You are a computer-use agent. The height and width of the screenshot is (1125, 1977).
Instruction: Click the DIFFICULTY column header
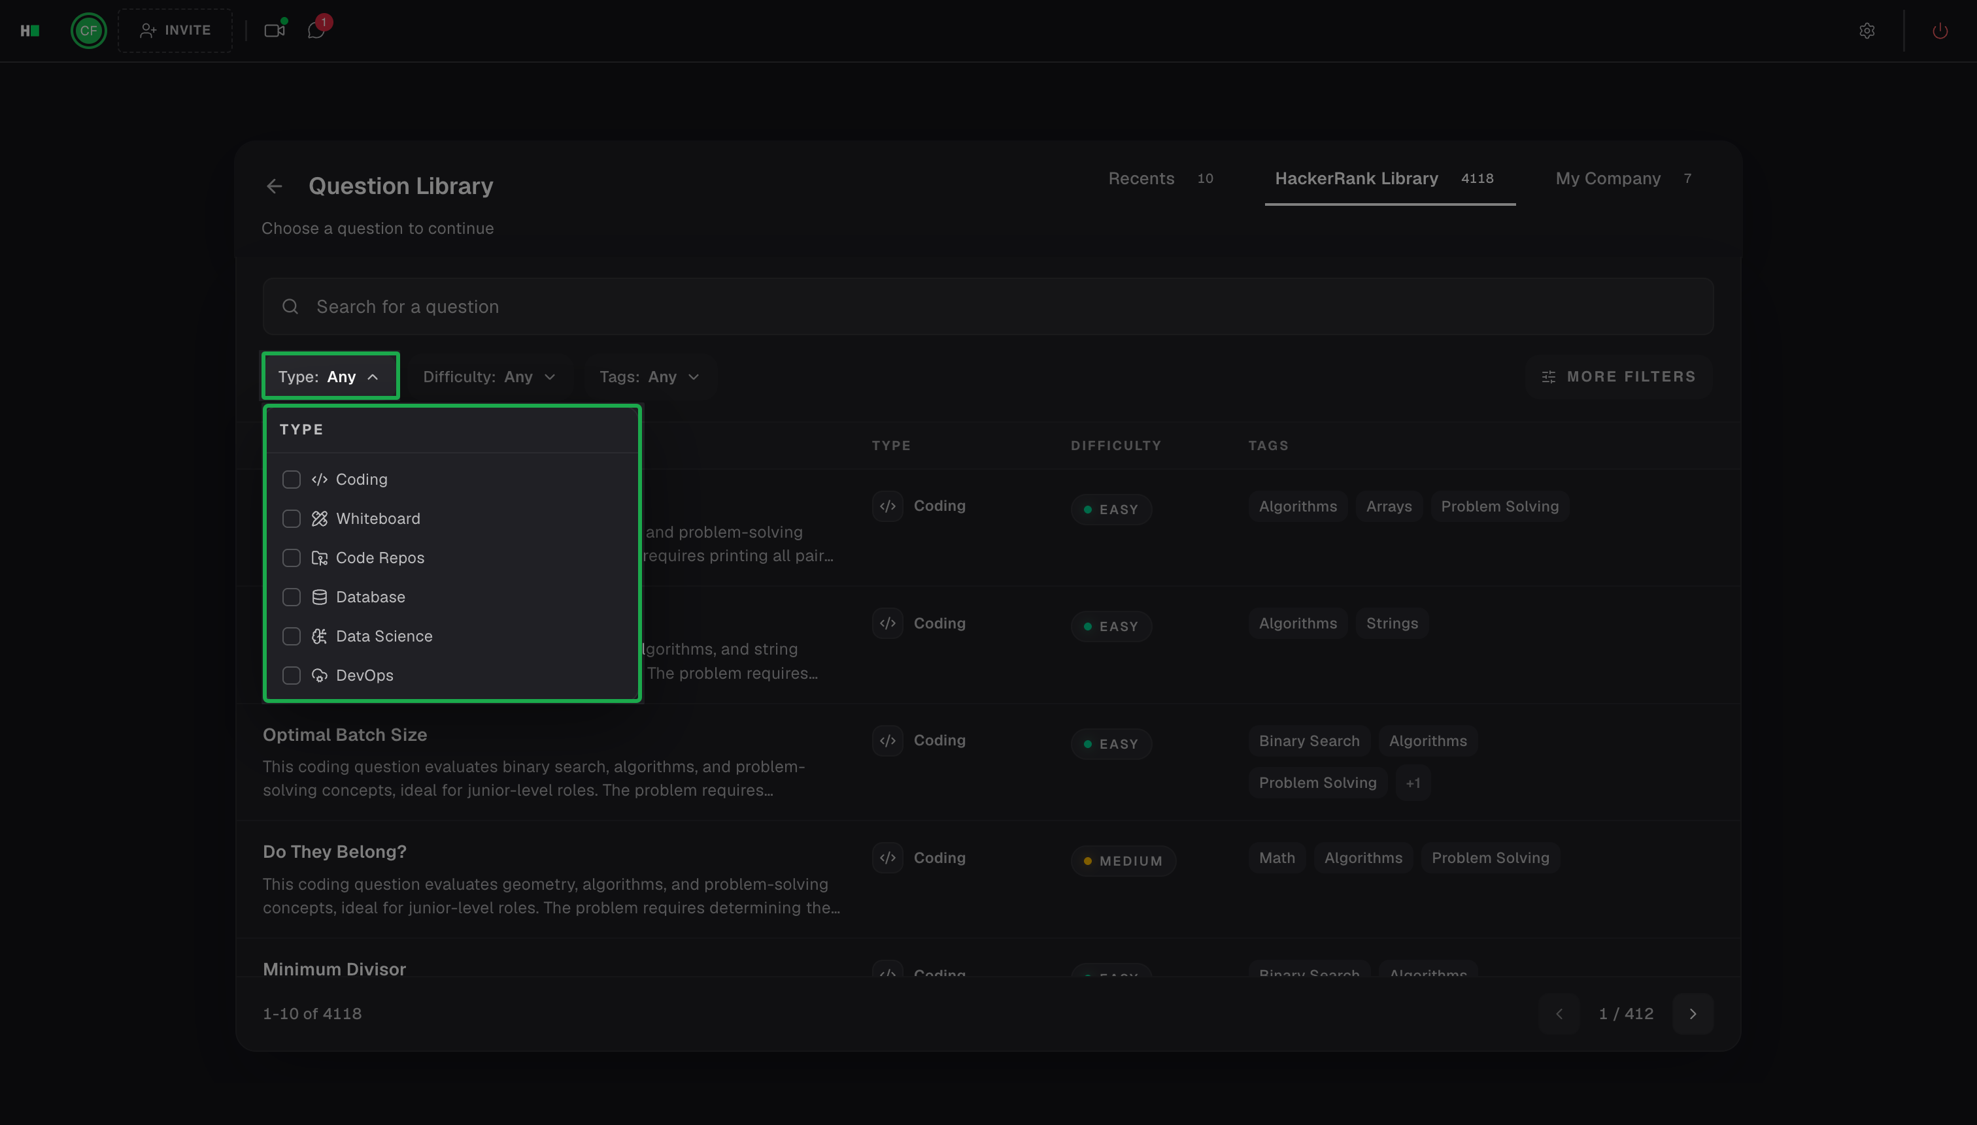click(1116, 446)
